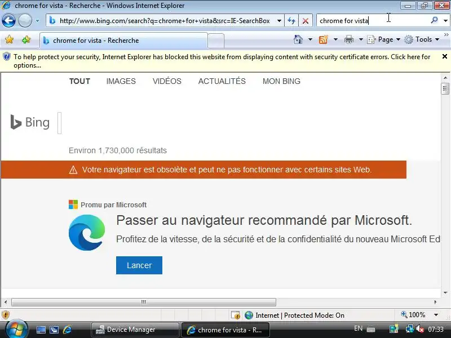Click the horizontal scrollbar thumb
The width and height of the screenshot is (451, 338).
tap(144, 302)
